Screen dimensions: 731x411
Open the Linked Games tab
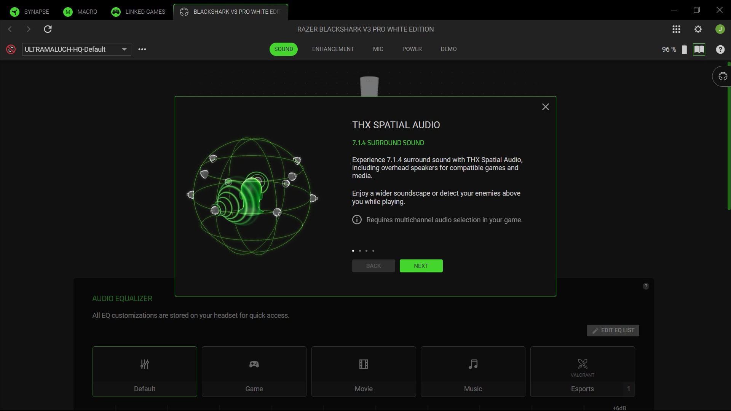(x=138, y=12)
